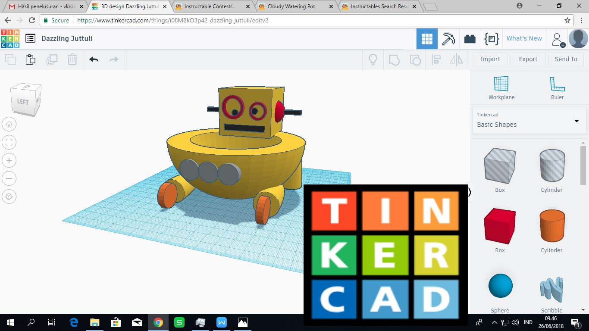Expand hidden icons in system tray
Screen dimensions: 589x331
[x=494, y=322]
